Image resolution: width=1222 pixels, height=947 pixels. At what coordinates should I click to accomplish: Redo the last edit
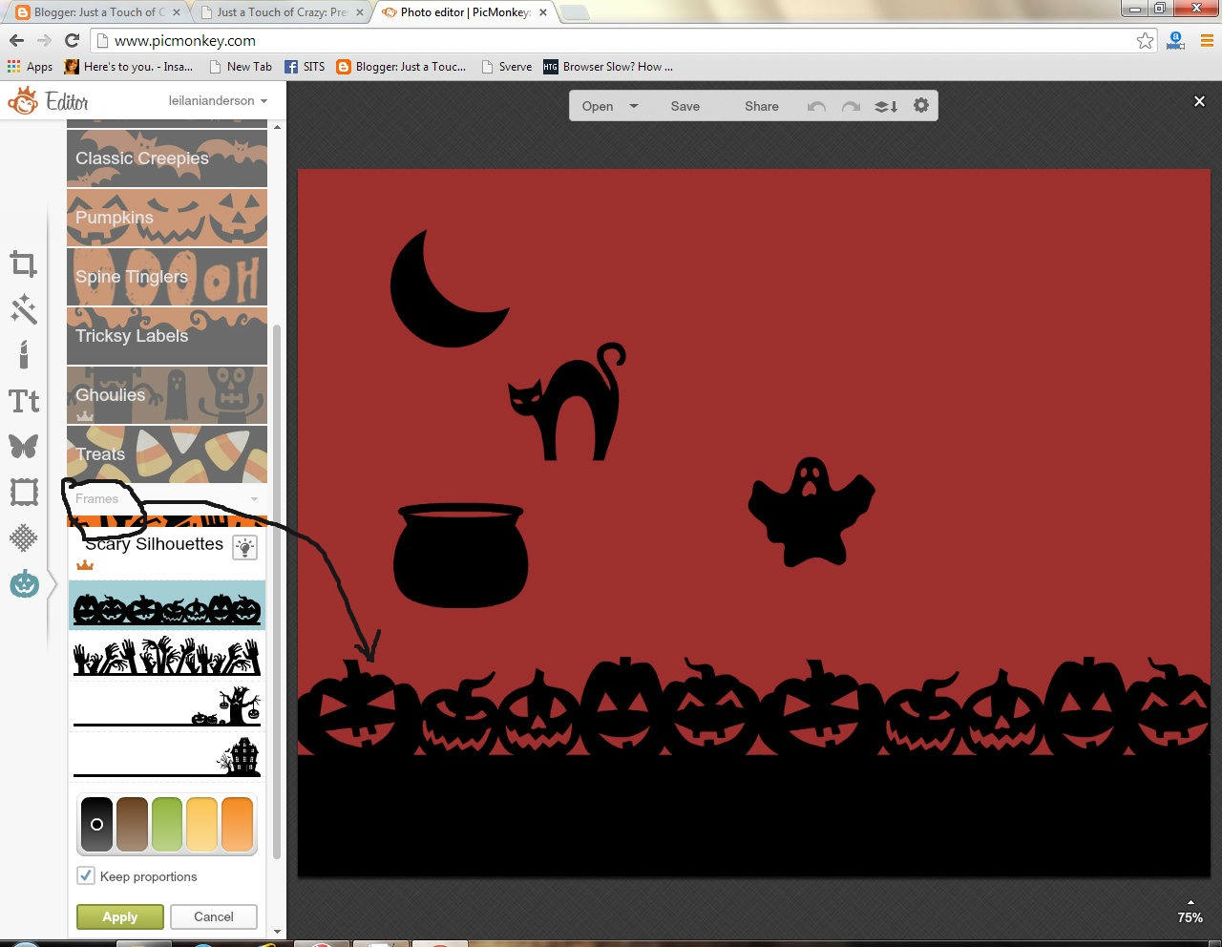[x=851, y=106]
